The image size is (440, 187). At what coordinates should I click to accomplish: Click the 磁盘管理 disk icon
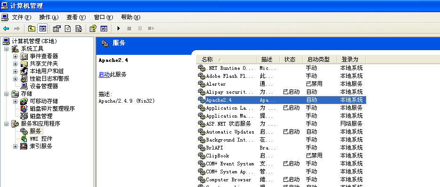point(24,116)
